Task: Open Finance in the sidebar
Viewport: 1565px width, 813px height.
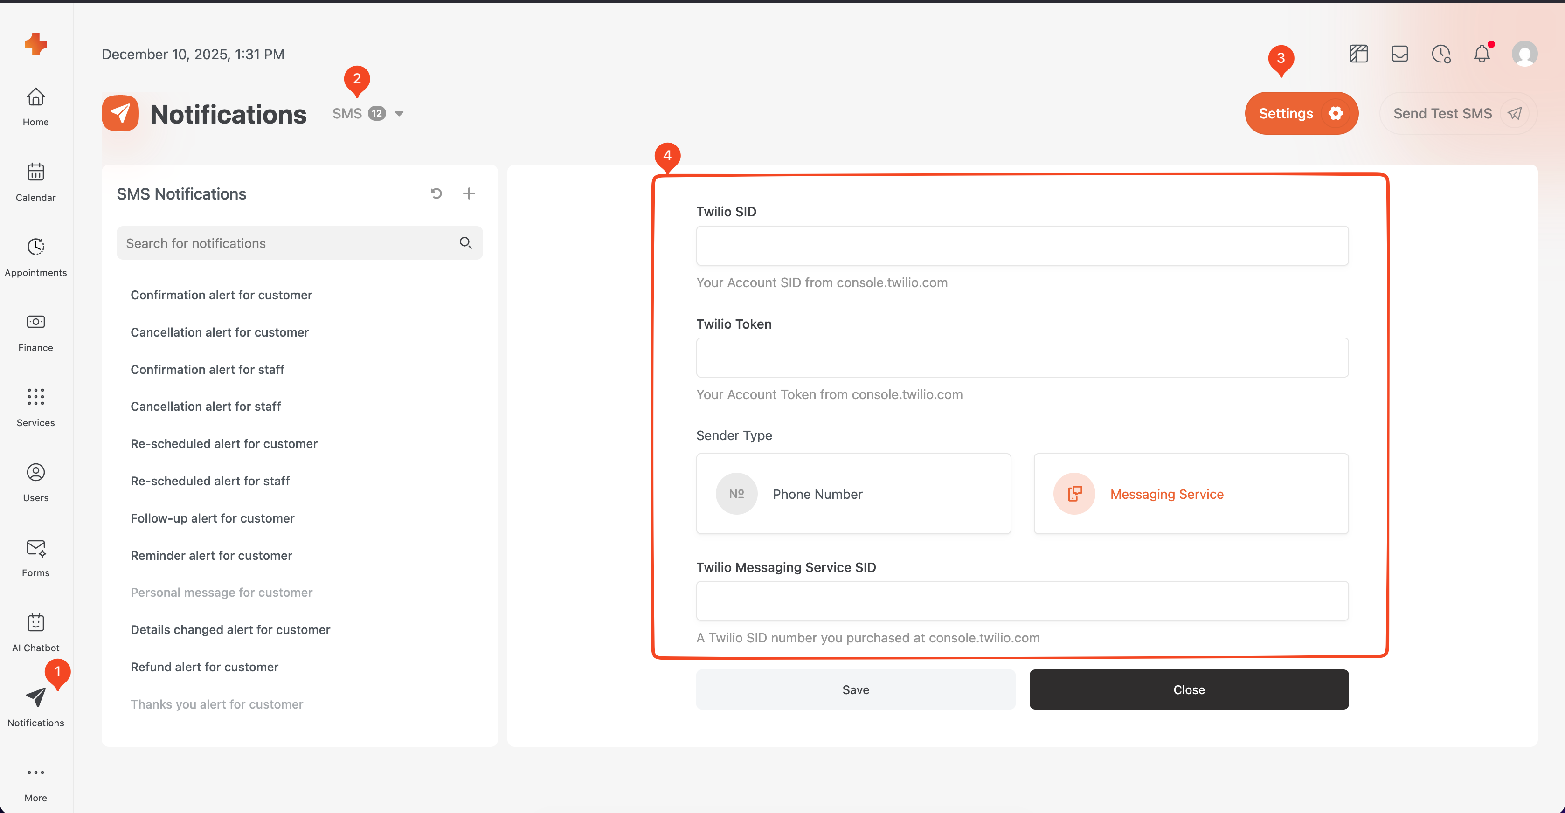Action: click(36, 331)
